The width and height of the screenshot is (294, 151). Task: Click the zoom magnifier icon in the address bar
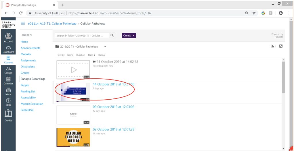[247, 13]
